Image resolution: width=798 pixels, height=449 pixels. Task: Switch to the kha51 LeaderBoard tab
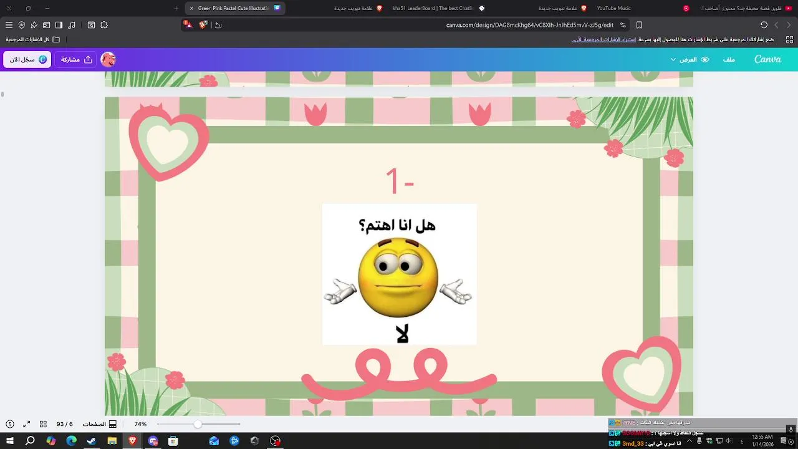click(x=438, y=8)
